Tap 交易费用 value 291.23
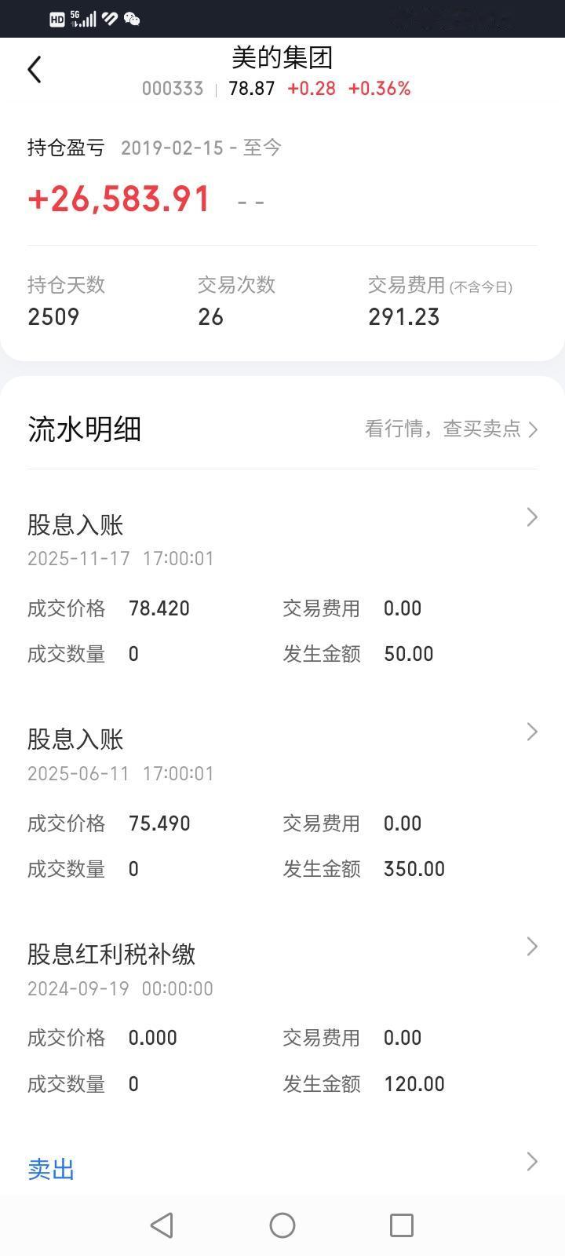 [404, 317]
